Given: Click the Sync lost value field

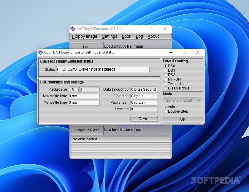Looking at the screenshot, I should coord(144,109).
